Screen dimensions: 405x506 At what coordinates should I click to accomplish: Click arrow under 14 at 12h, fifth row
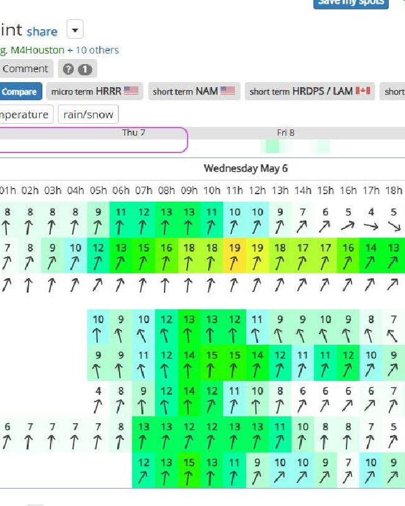[x=257, y=370]
